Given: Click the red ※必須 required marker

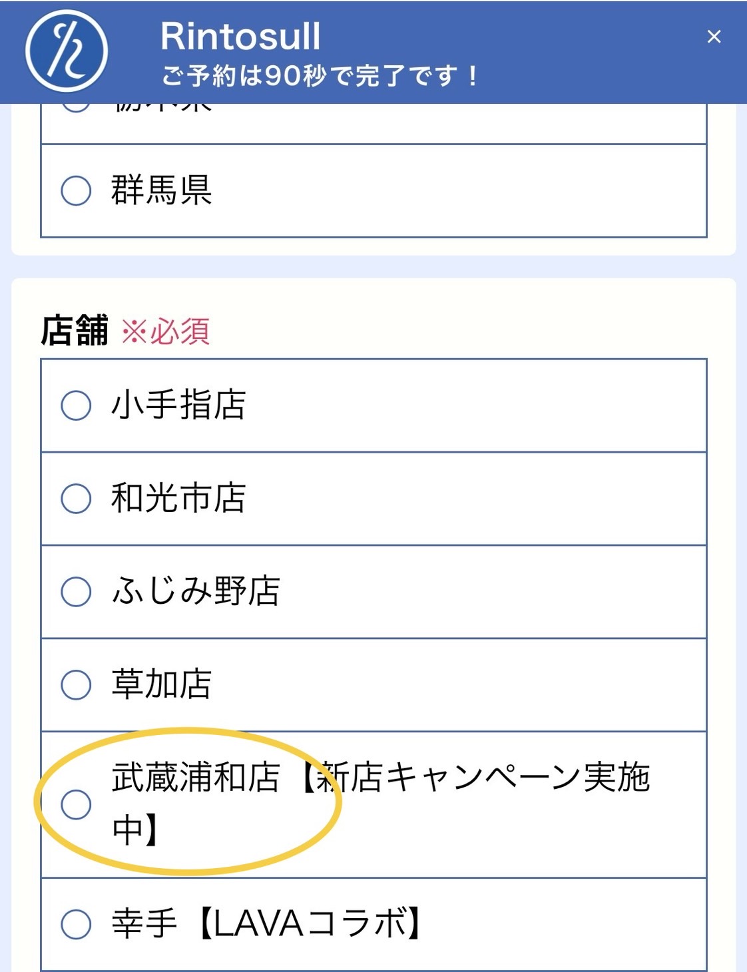Looking at the screenshot, I should (166, 331).
